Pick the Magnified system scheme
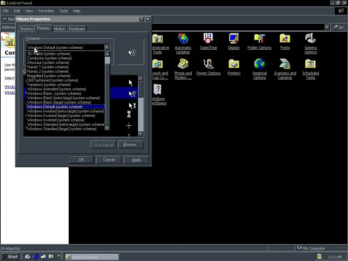348x261 pixels. [x=66, y=76]
